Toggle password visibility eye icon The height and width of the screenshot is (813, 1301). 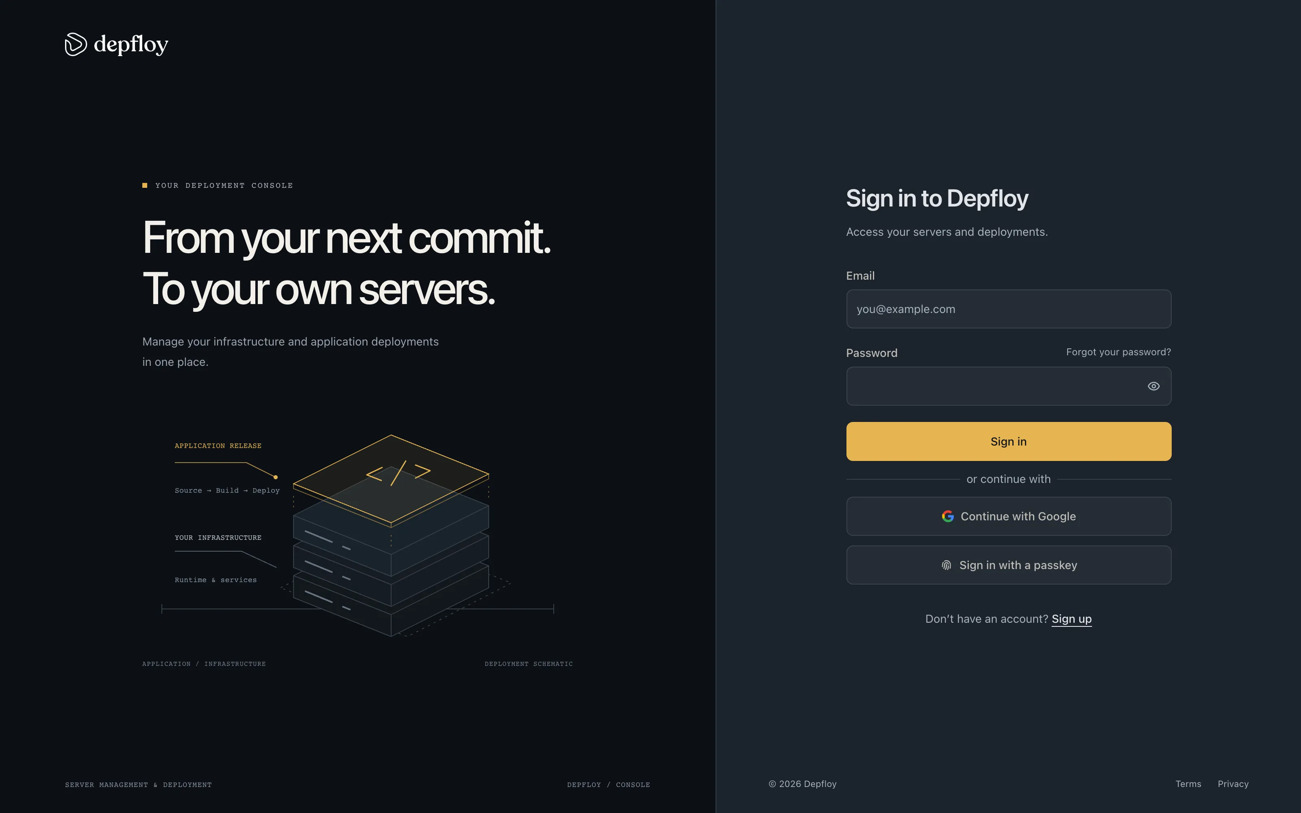[1153, 386]
